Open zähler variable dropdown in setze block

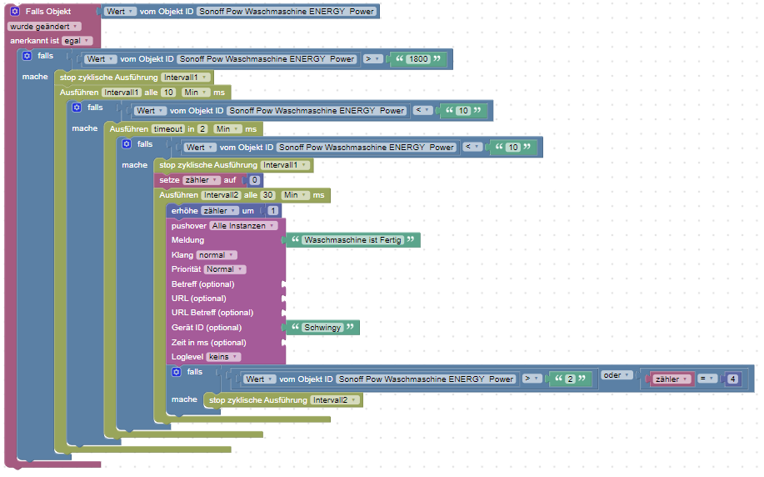[202, 180]
